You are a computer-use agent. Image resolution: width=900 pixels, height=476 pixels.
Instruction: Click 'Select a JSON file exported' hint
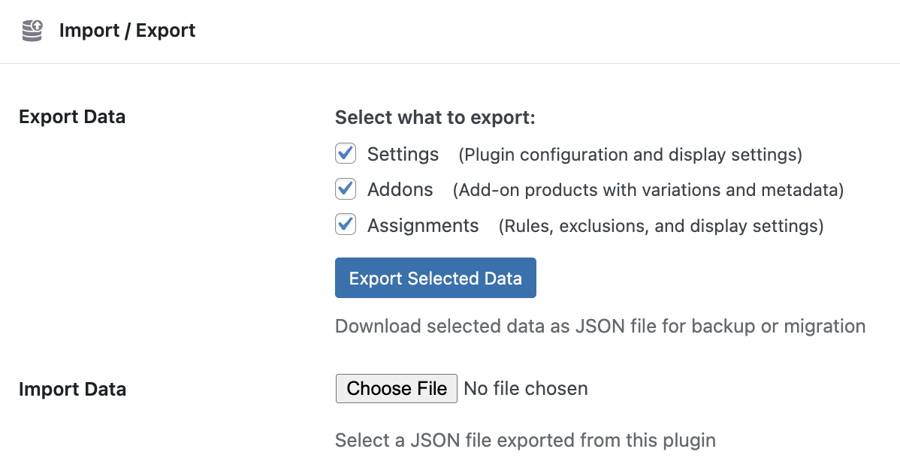tap(525, 440)
